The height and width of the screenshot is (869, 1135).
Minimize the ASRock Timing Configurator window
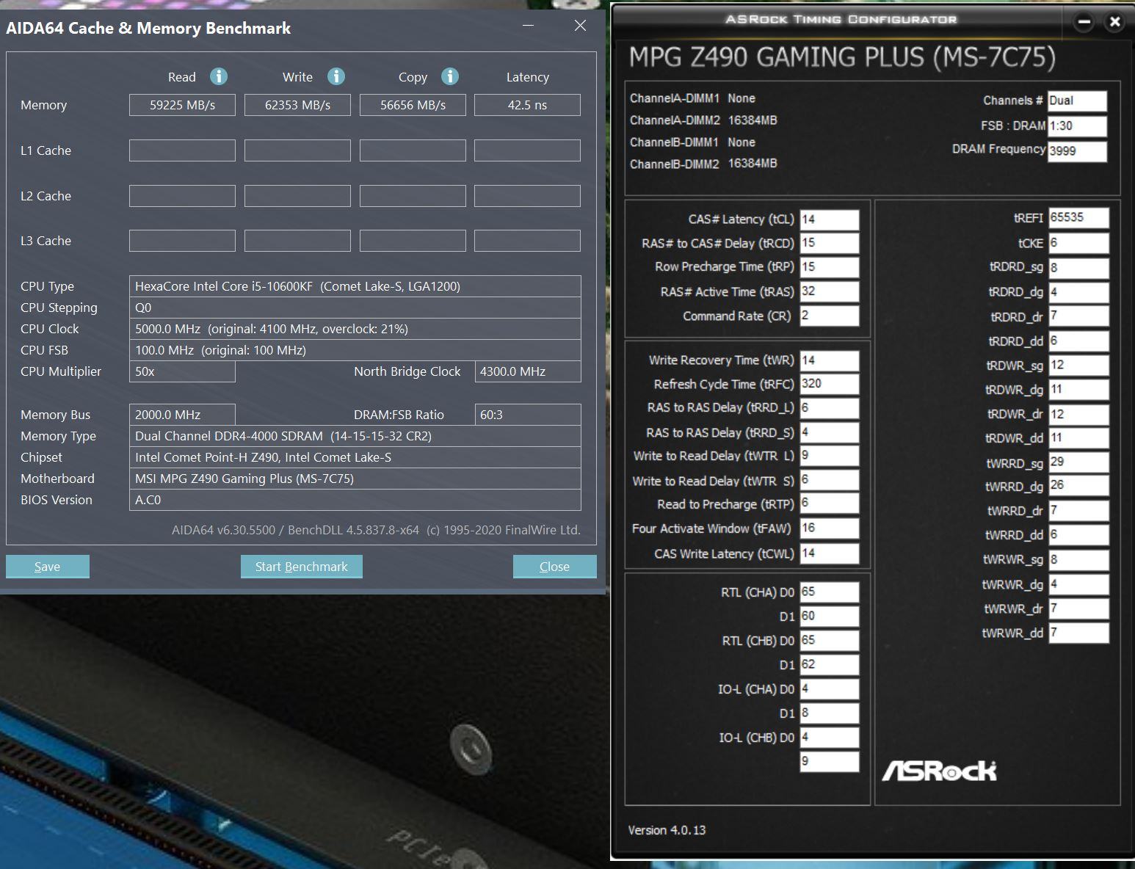[x=1084, y=22]
